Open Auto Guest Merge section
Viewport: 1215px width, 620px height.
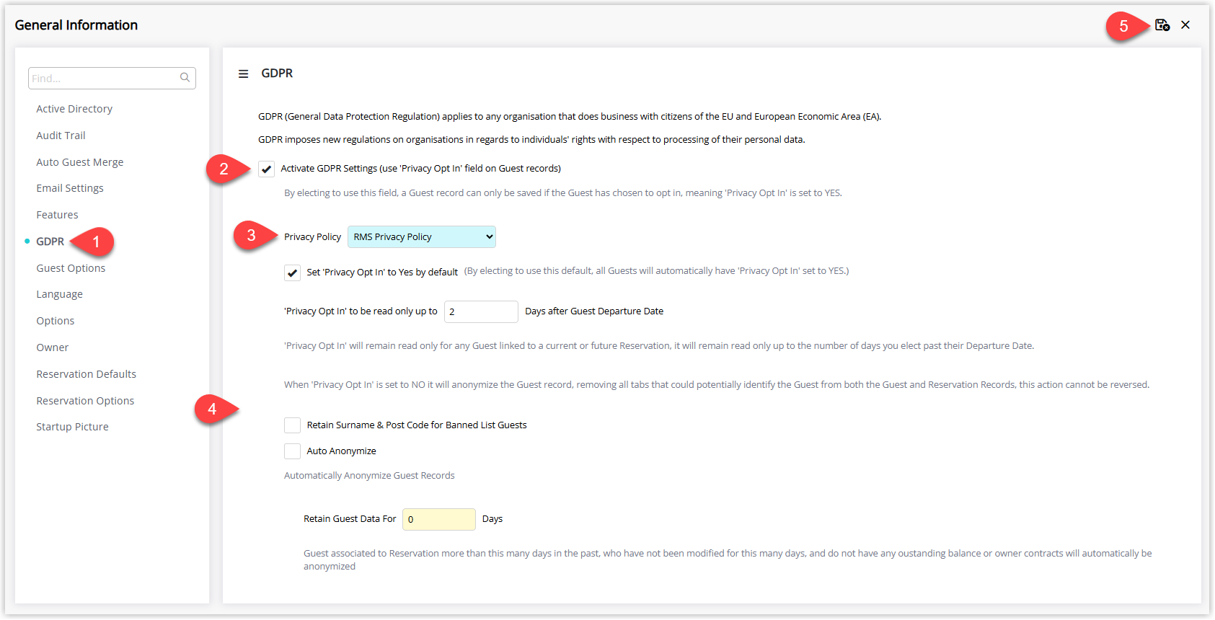80,162
